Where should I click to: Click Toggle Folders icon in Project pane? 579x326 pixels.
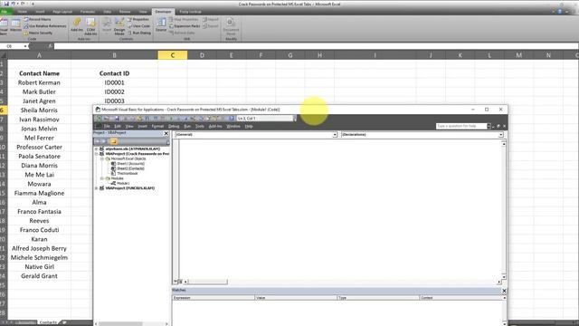click(113, 141)
